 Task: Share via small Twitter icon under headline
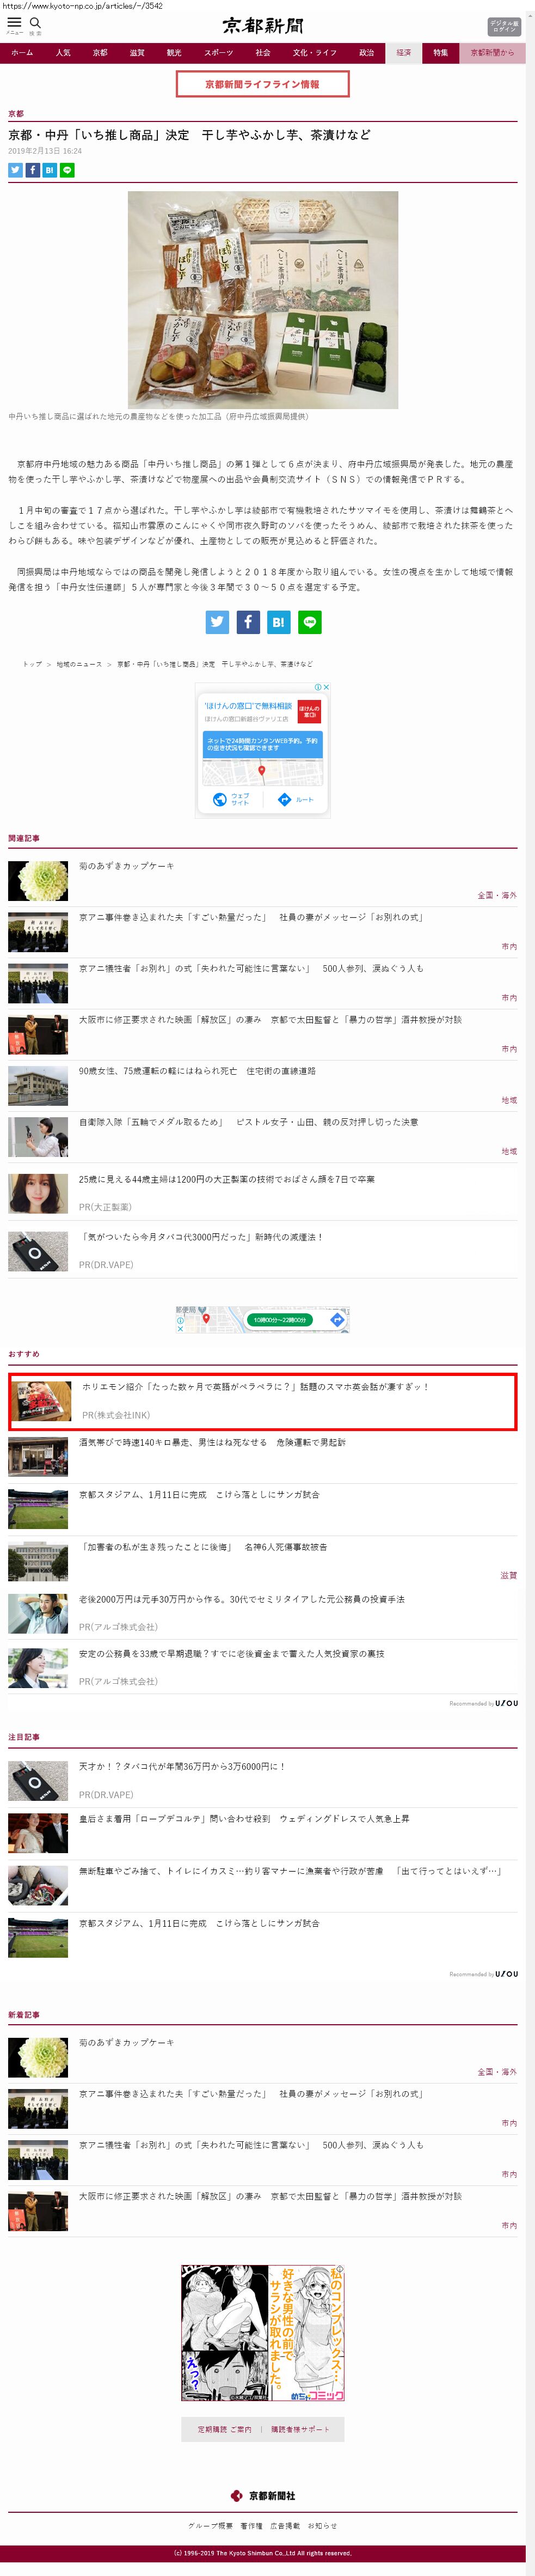tap(15, 170)
